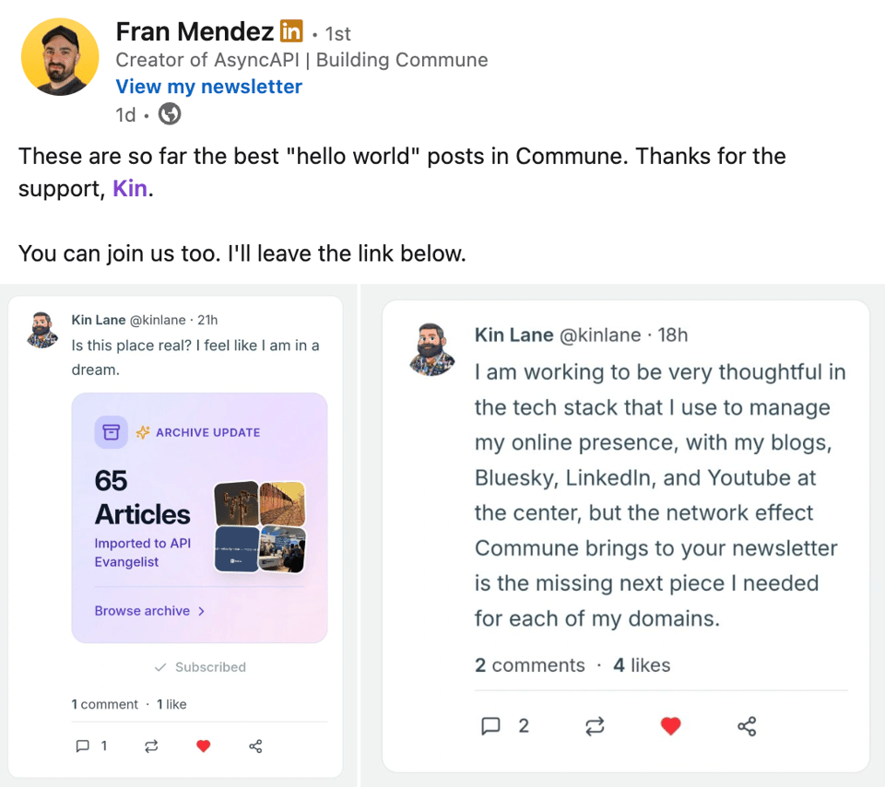View 4 likes on right post

[642, 665]
